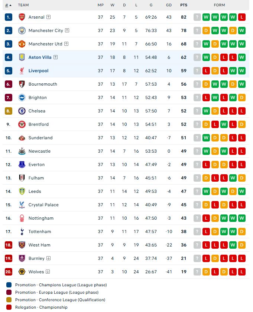Screen dimensions: 253x312
Task: Click the Tottenham club crest icon
Action: coord(22,232)
